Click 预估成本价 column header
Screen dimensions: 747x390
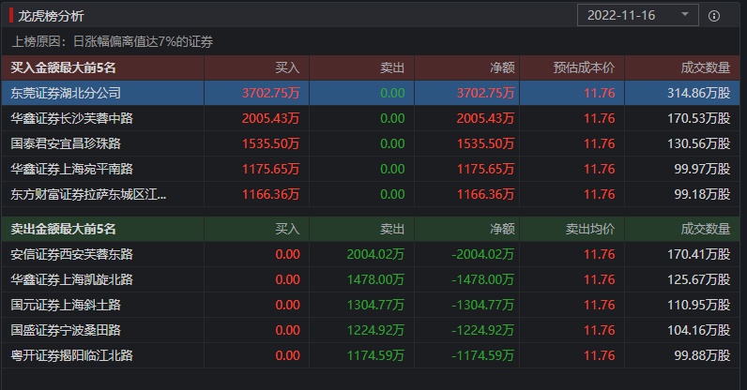click(584, 67)
